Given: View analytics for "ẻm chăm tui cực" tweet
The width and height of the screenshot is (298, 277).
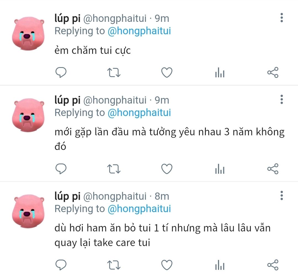Looking at the screenshot, I should click(x=220, y=72).
